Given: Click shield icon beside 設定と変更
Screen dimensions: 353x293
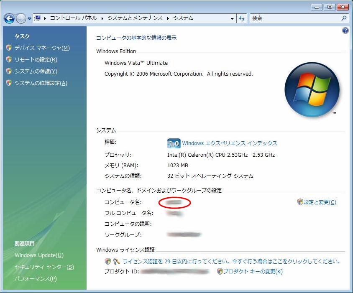Looking at the screenshot, I should (300, 202).
